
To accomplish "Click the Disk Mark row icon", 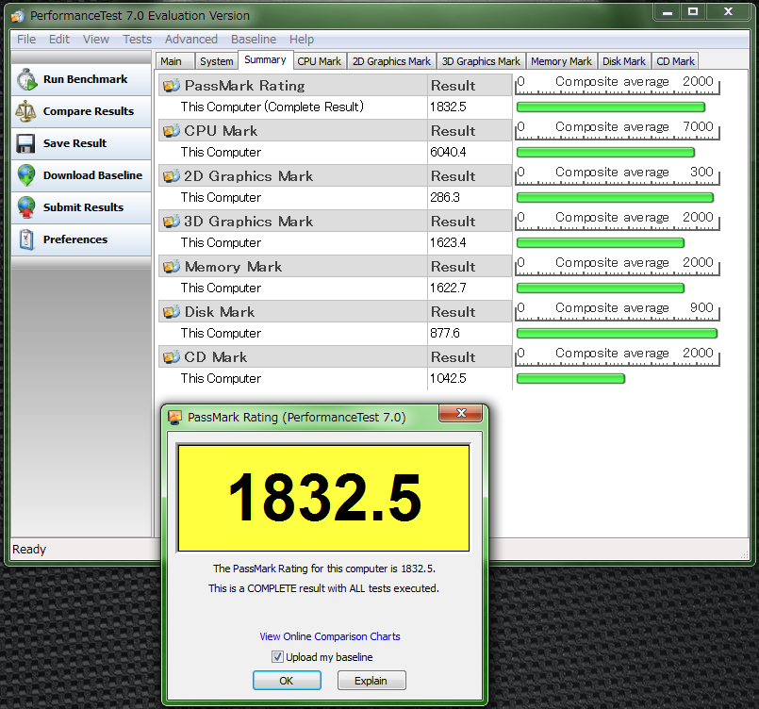I will point(171,312).
